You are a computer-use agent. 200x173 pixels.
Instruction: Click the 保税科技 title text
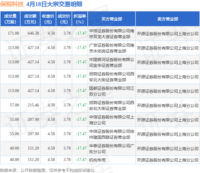click(12, 4)
